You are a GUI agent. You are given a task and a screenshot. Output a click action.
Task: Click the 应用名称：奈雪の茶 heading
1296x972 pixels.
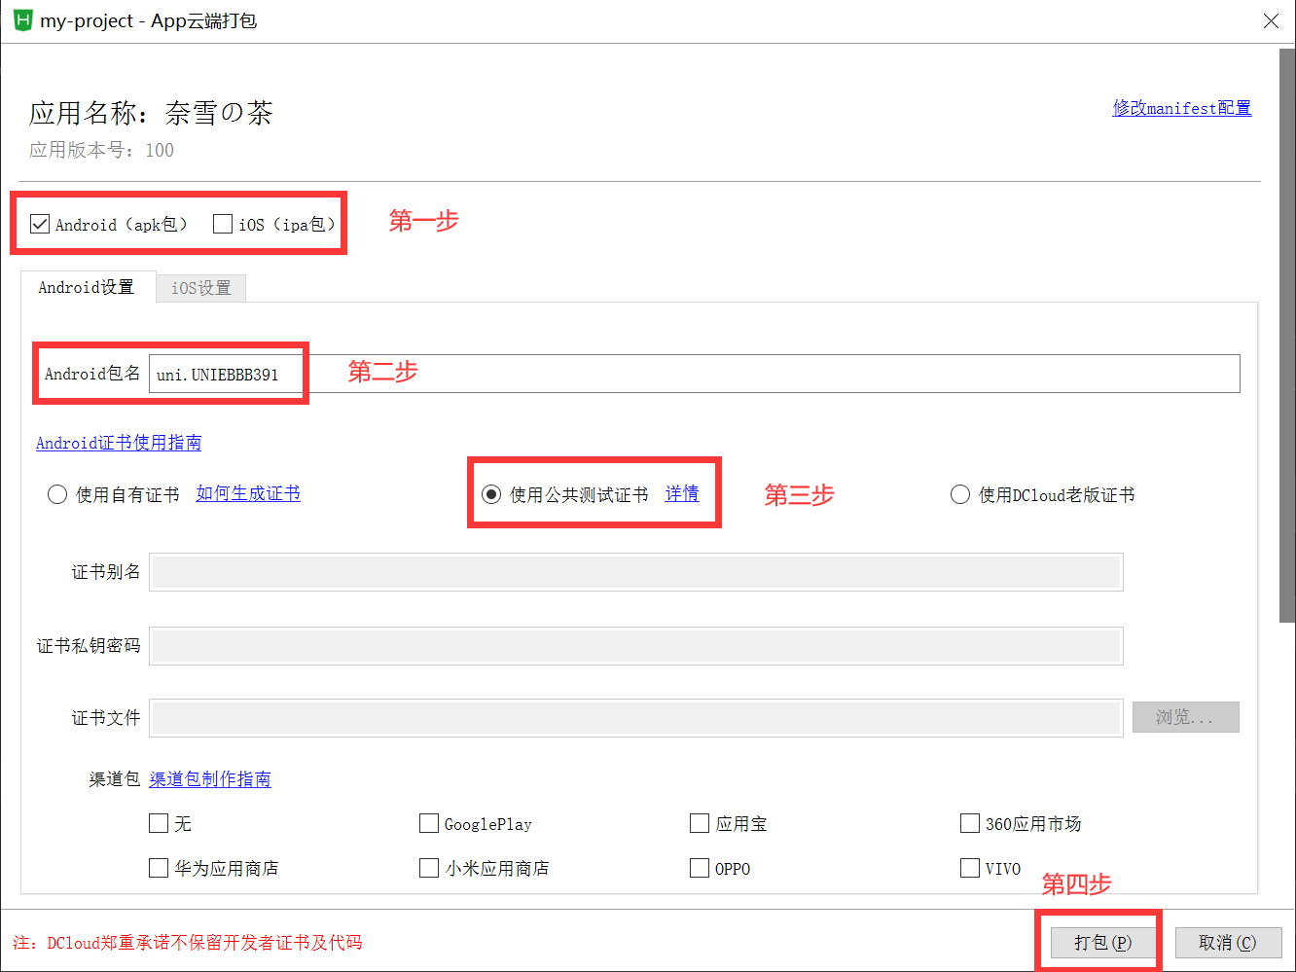[x=151, y=113]
